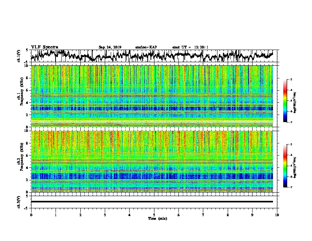Click time axis tick label "8"
312x241 pixels.
[228, 215]
